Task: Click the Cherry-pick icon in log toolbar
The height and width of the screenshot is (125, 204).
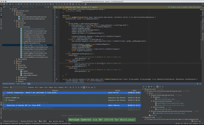Action: click(x=92, y=87)
